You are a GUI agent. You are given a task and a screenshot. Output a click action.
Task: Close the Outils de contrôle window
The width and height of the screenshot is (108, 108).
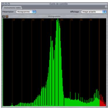pos(3,4)
